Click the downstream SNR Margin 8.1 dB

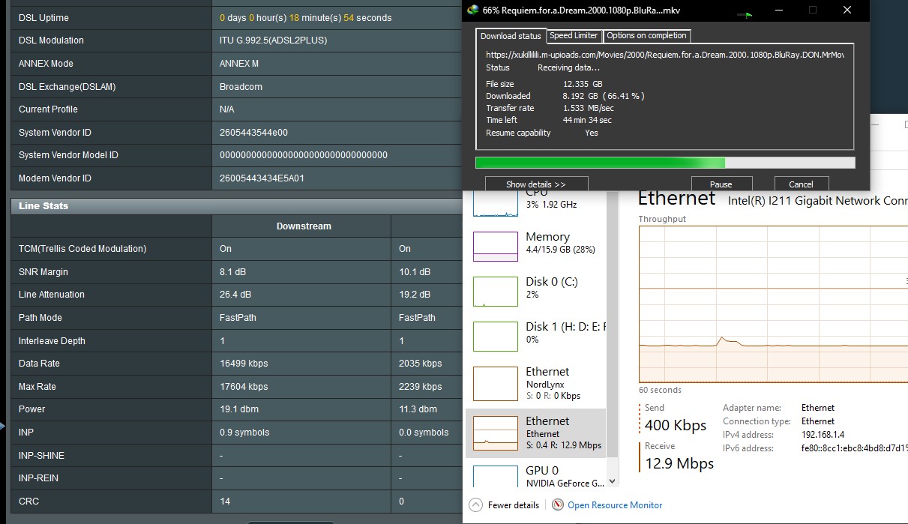tap(231, 272)
